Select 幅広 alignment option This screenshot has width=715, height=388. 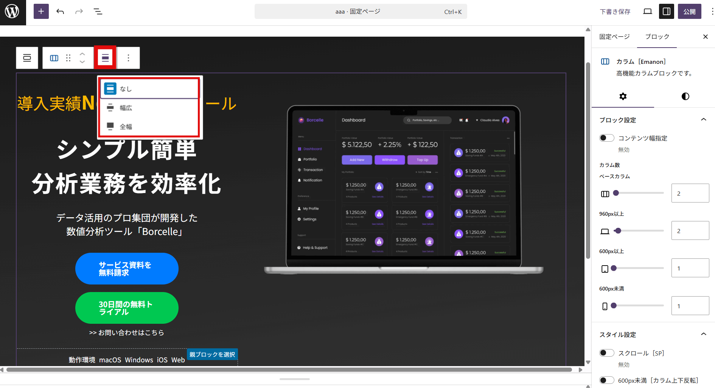coord(126,108)
